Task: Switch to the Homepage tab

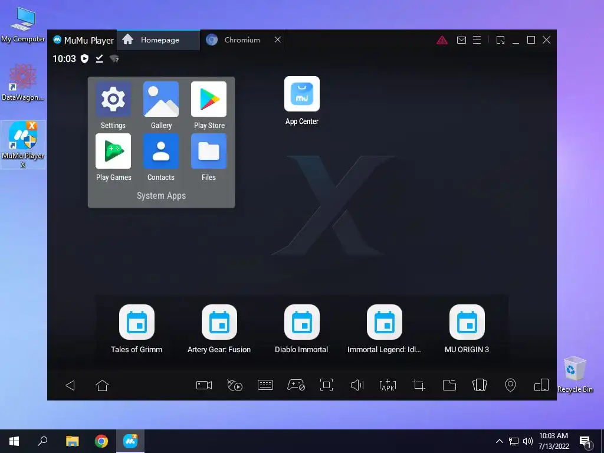Action: (x=158, y=40)
